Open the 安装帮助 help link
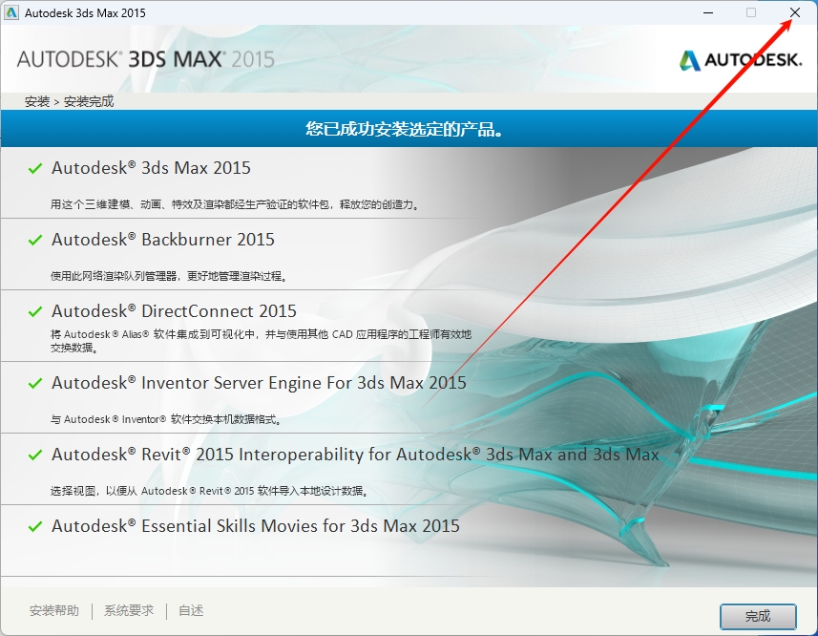818x636 pixels. pos(56,610)
